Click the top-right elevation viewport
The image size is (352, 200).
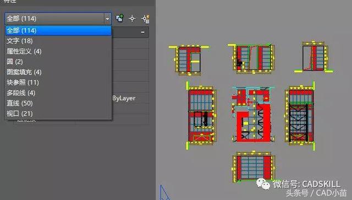[x=313, y=56]
